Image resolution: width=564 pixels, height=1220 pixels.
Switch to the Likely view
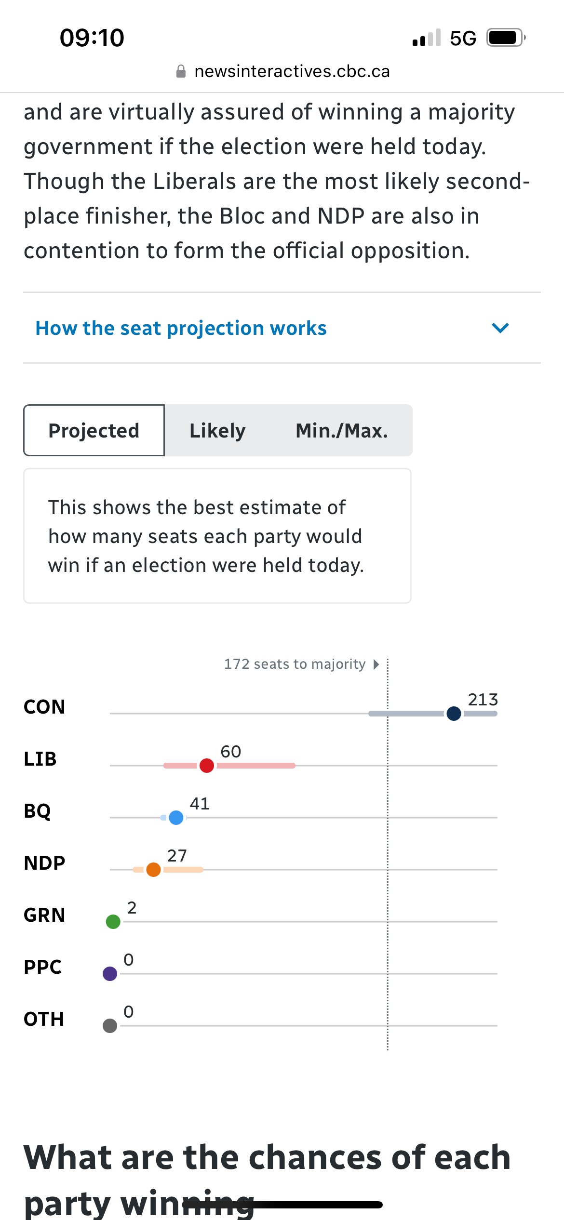pos(217,430)
